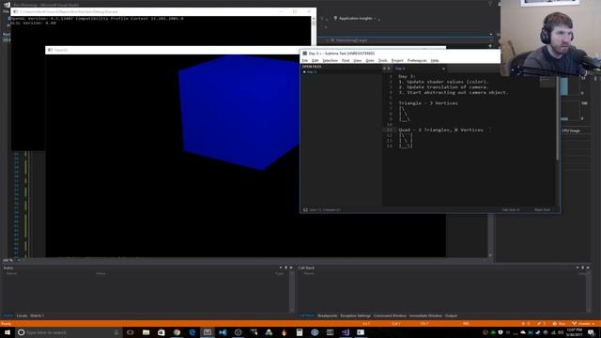This screenshot has height=338, width=601.
Task: Open Microsoft Store from the taskbar
Action: [162, 332]
